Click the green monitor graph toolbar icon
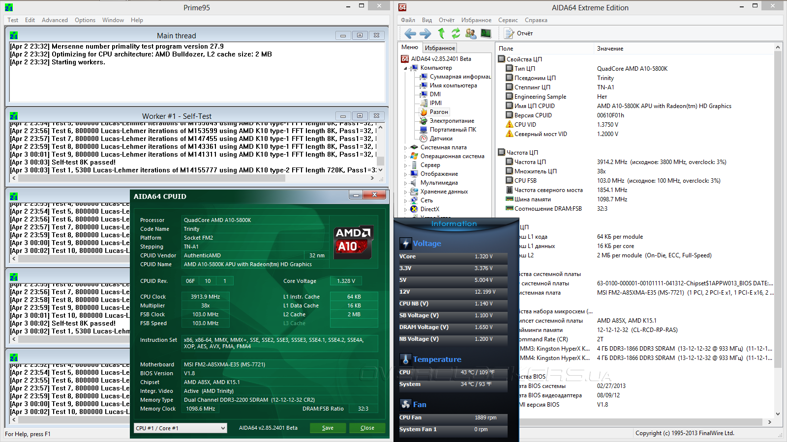 click(x=485, y=33)
